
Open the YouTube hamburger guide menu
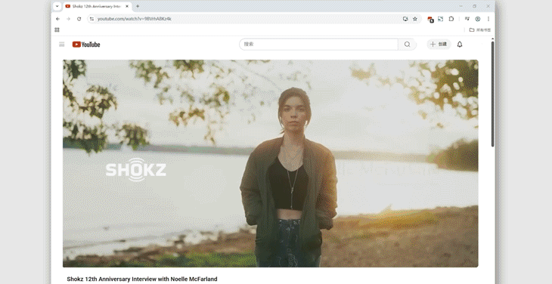pyautogui.click(x=61, y=45)
